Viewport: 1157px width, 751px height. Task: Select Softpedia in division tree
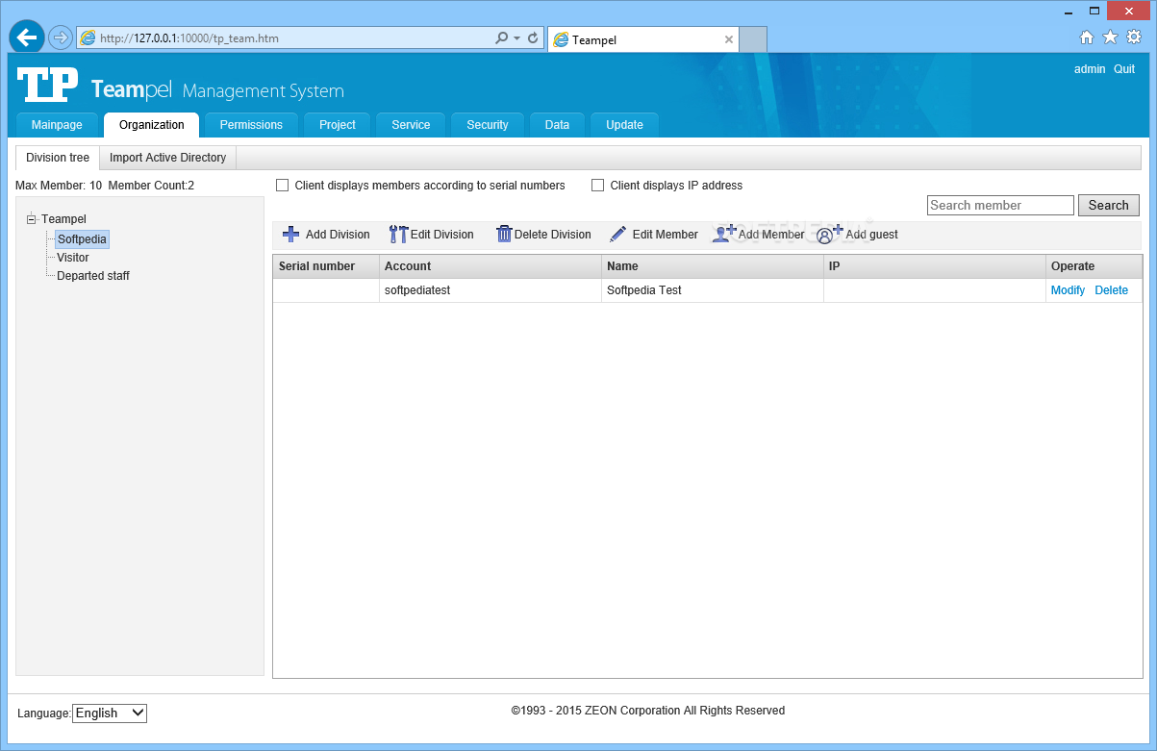tap(82, 239)
